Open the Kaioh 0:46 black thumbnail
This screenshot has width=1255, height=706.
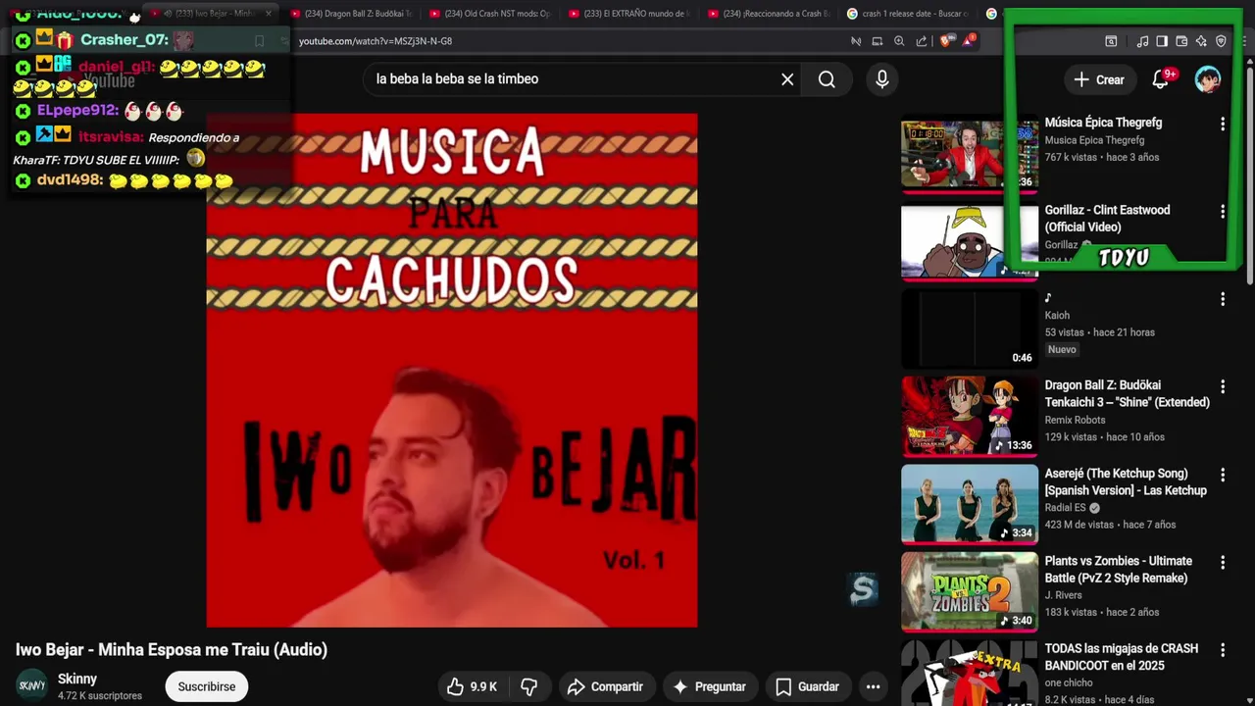970,328
